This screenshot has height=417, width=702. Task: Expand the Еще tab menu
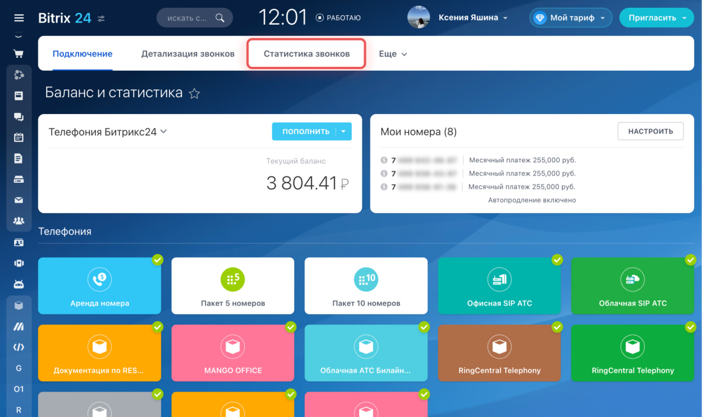pyautogui.click(x=393, y=54)
